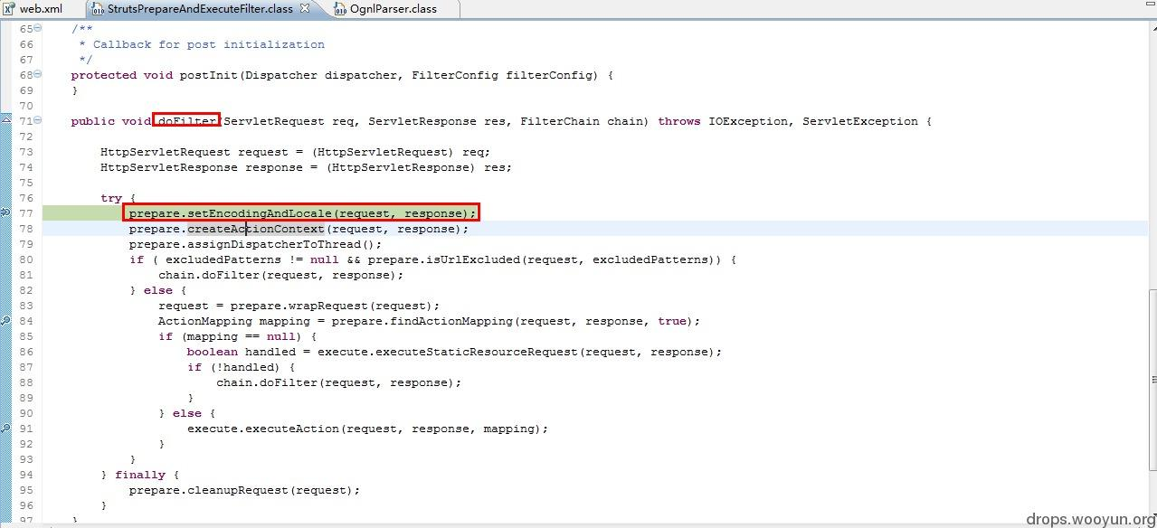Viewport: 1157px width, 528px height.
Task: Close the StrutsPrepareAndExecuteFilter.class tab
Action: (x=305, y=8)
